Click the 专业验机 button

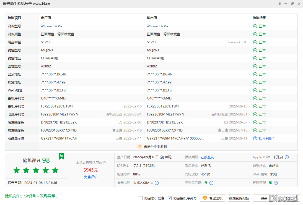click(x=212, y=198)
